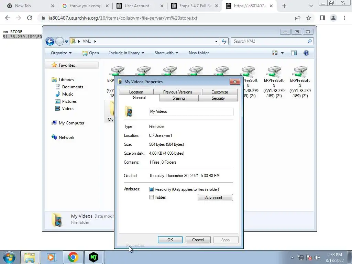The image size is (352, 264).
Task: Click the VM1 breadcrumb in Explorer
Action: 87,41
